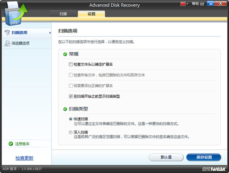229x173 pixels.
Task: Select the 快速扫描 radio button
Action: pyautogui.click(x=71, y=119)
